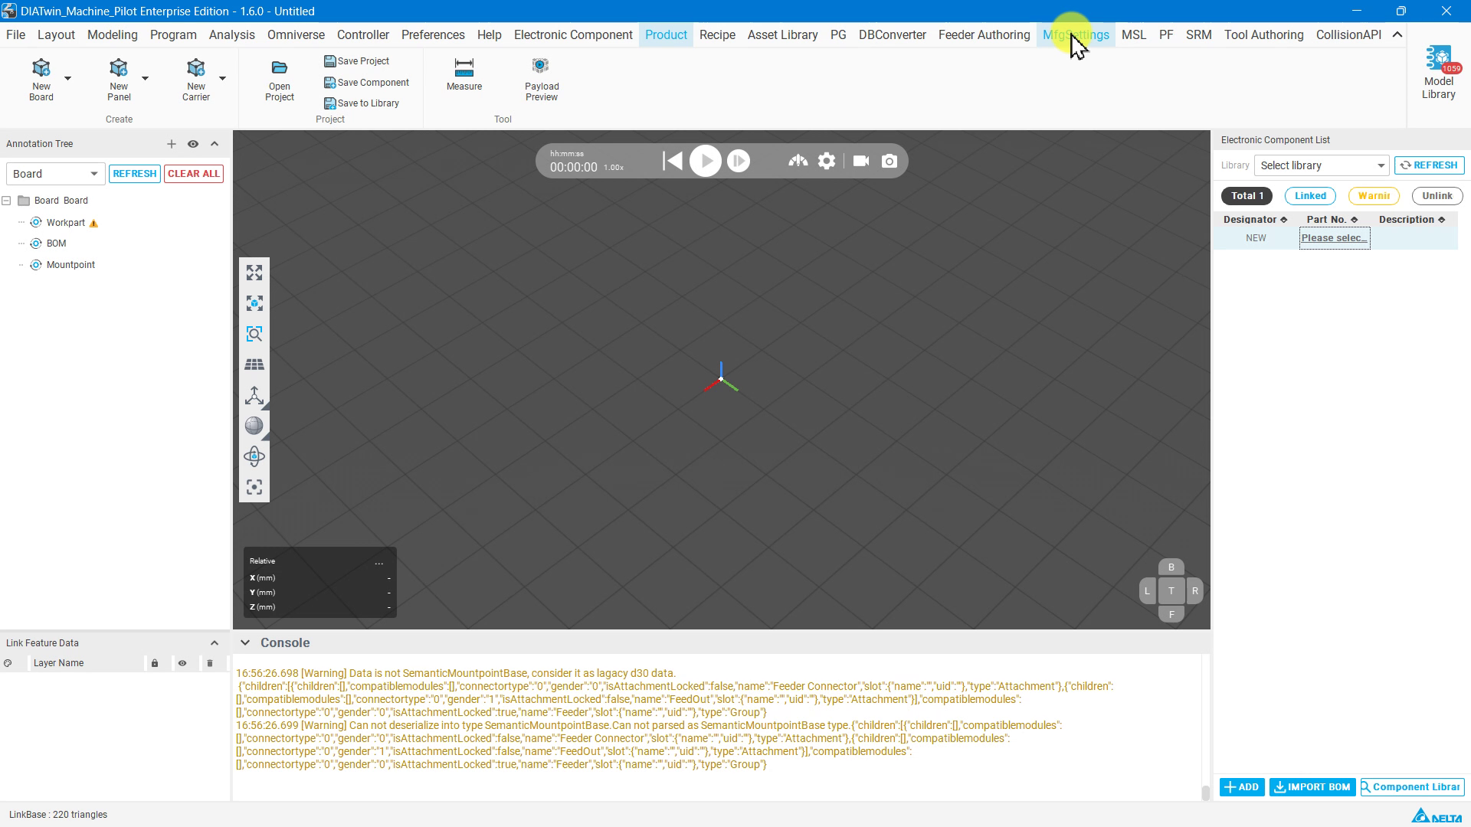The height and width of the screenshot is (827, 1471).
Task: Open the Model Library
Action: [1439, 73]
